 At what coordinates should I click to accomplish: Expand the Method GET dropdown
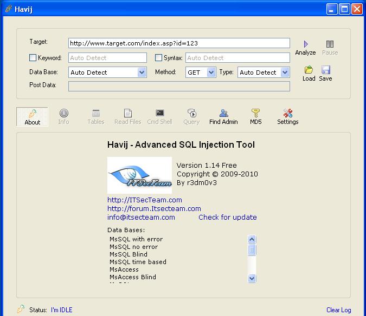[x=211, y=73]
